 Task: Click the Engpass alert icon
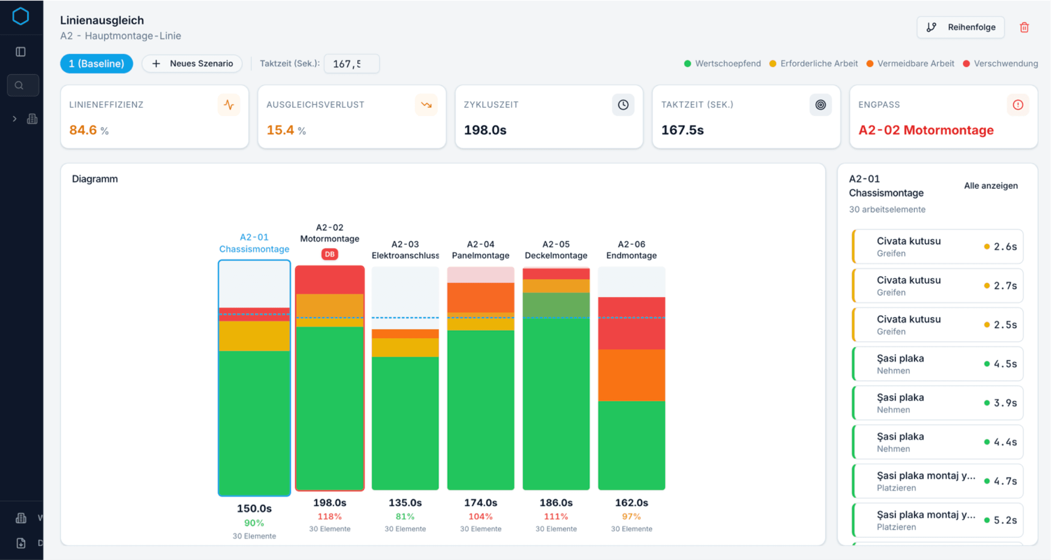[1018, 105]
